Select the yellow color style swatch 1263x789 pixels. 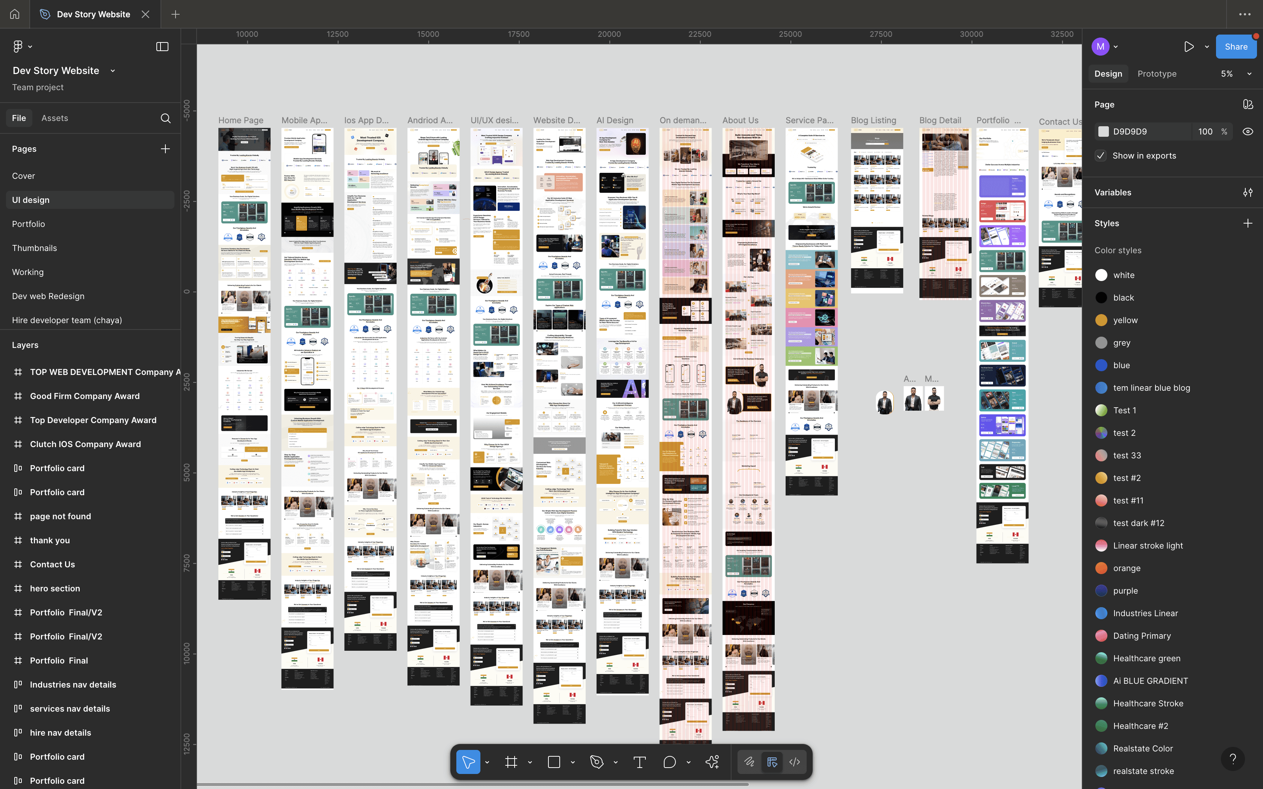[x=1101, y=320]
